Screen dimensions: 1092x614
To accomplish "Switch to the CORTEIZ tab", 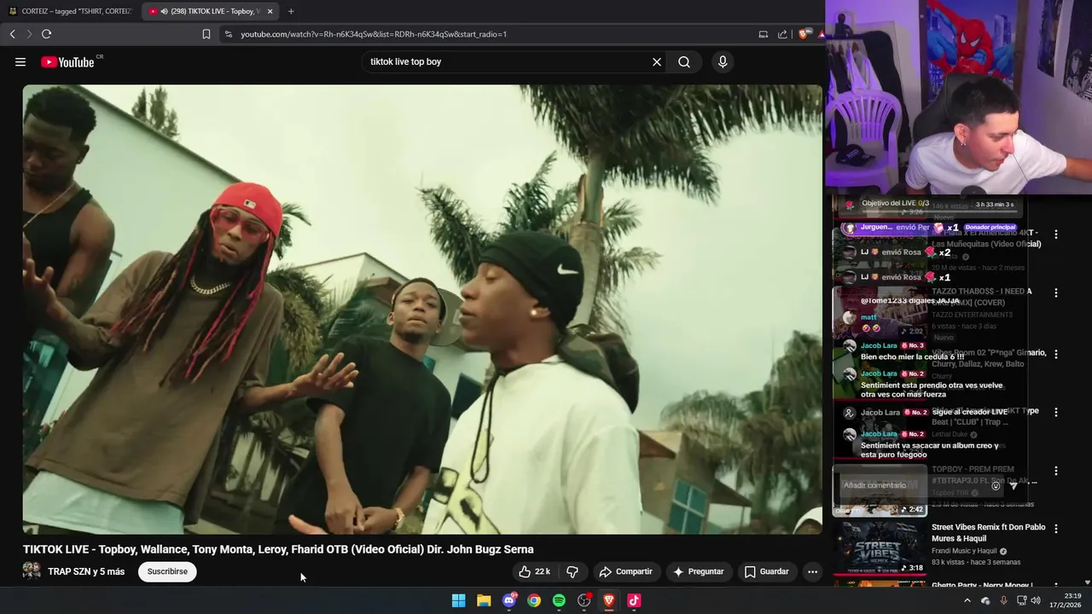I will 70,11.
